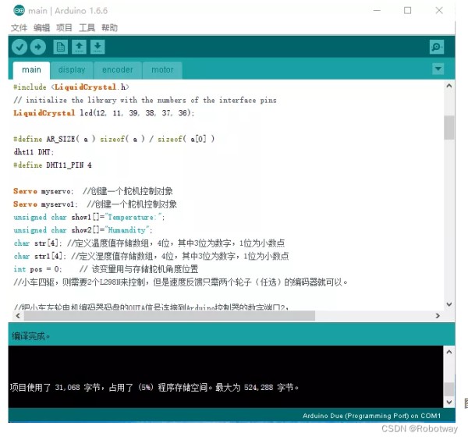Image resolution: width=468 pixels, height=440 pixels.
Task: Open the 文件 menu
Action: pyautogui.click(x=19, y=28)
